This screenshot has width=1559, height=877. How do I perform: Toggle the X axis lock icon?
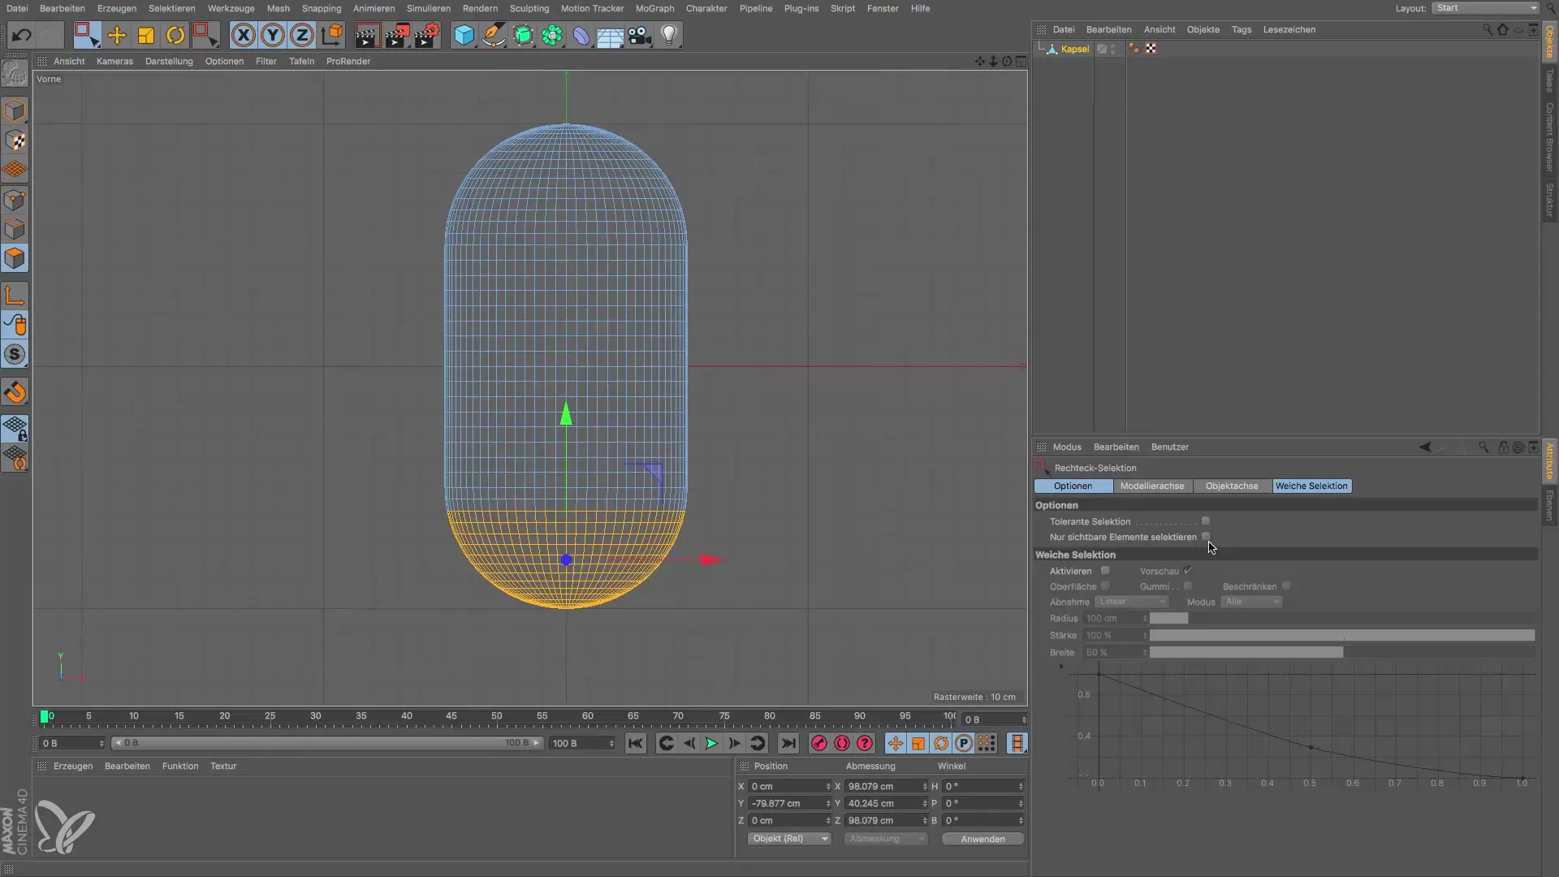click(244, 36)
